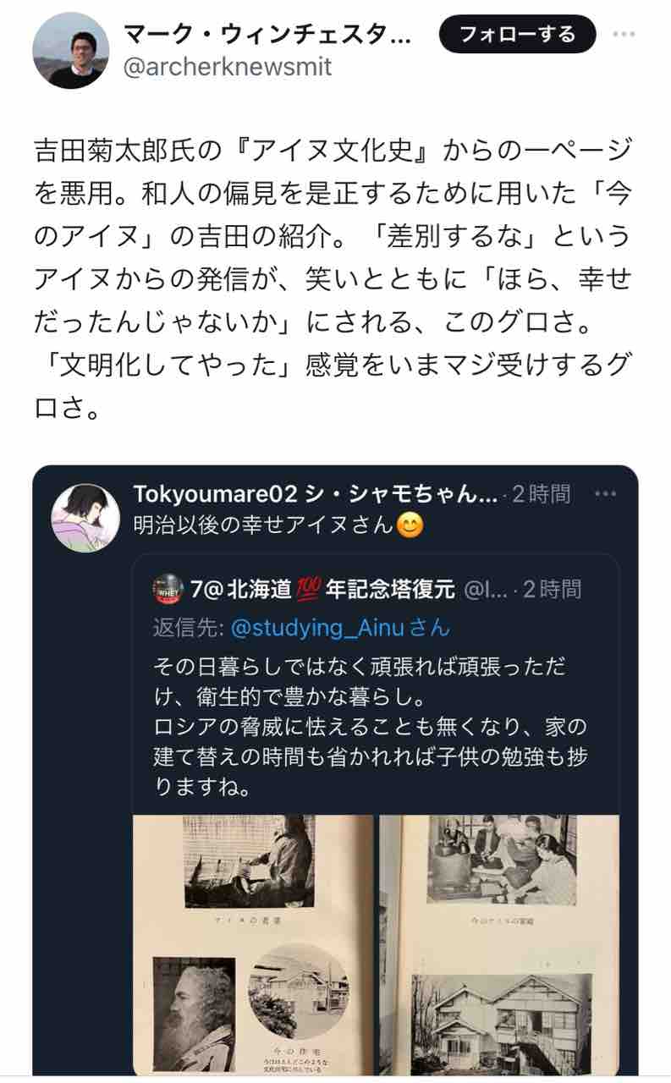Image resolution: width=671 pixels, height=1083 pixels.
Task: Open the right book page photo
Action: click(498, 945)
